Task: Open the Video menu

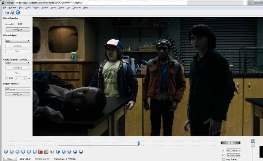Action: click(36, 8)
